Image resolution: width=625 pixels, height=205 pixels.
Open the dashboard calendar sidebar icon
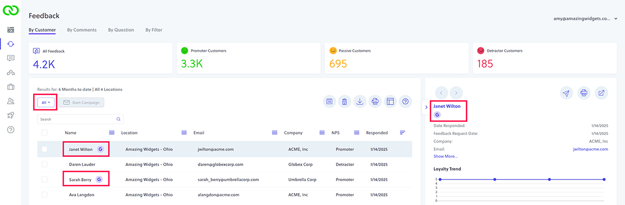coord(10,30)
